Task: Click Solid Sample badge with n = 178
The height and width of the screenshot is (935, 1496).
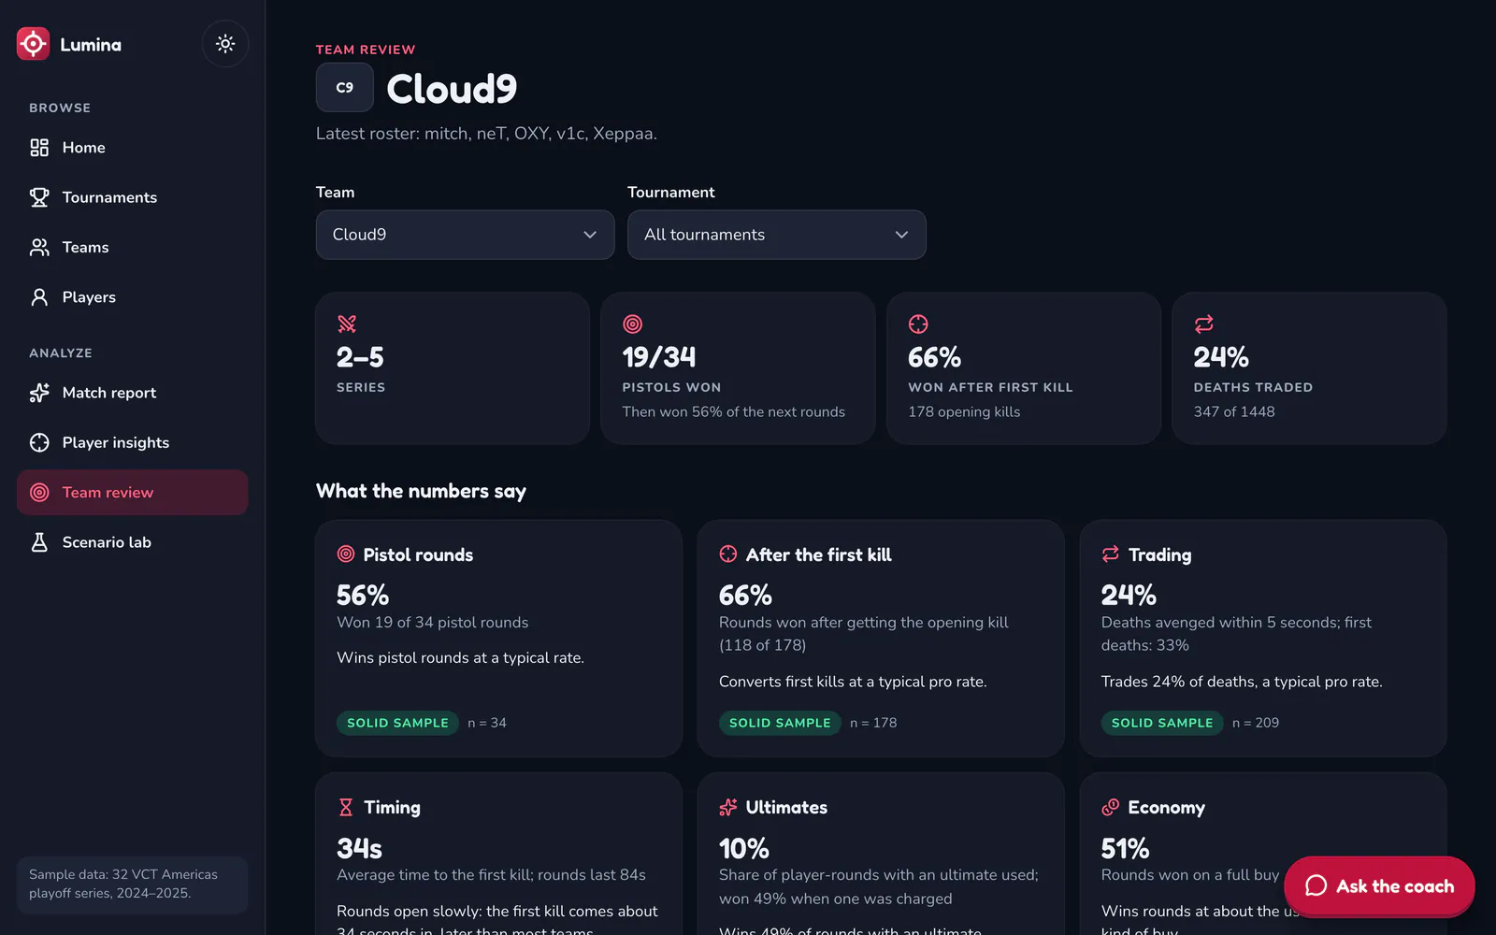Action: [780, 723]
